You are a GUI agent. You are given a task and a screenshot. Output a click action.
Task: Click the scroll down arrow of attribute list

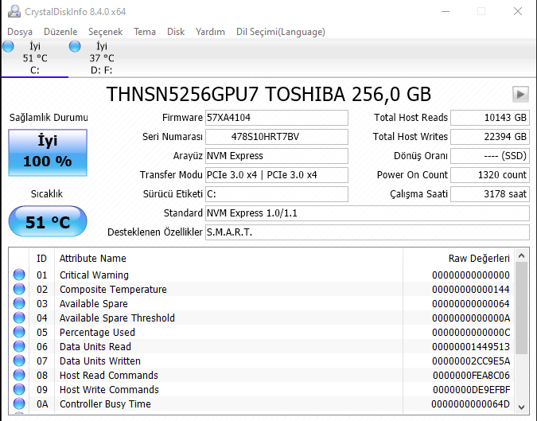click(x=522, y=407)
